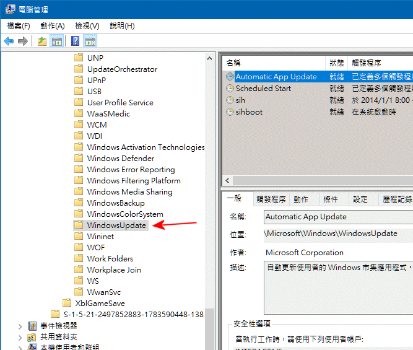Click the 共用資料夾 Shared Folders icon

click(x=32, y=337)
